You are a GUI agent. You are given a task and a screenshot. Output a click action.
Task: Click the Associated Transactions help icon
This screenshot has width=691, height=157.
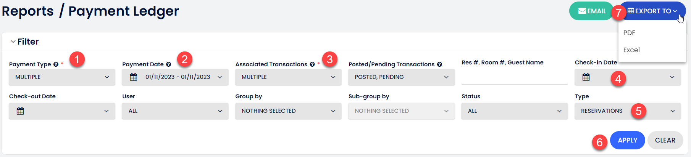click(x=312, y=64)
